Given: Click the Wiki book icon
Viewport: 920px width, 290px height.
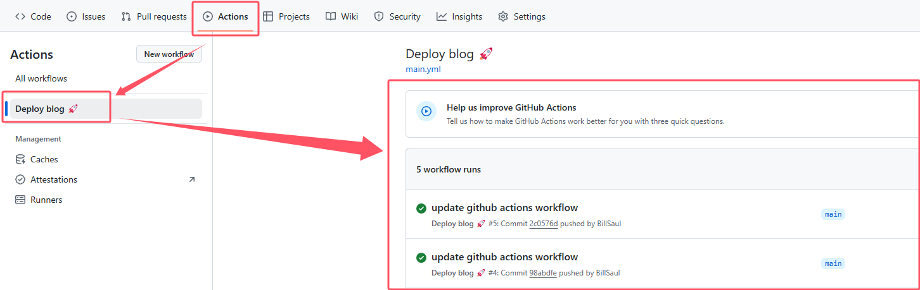Looking at the screenshot, I should 331,16.
